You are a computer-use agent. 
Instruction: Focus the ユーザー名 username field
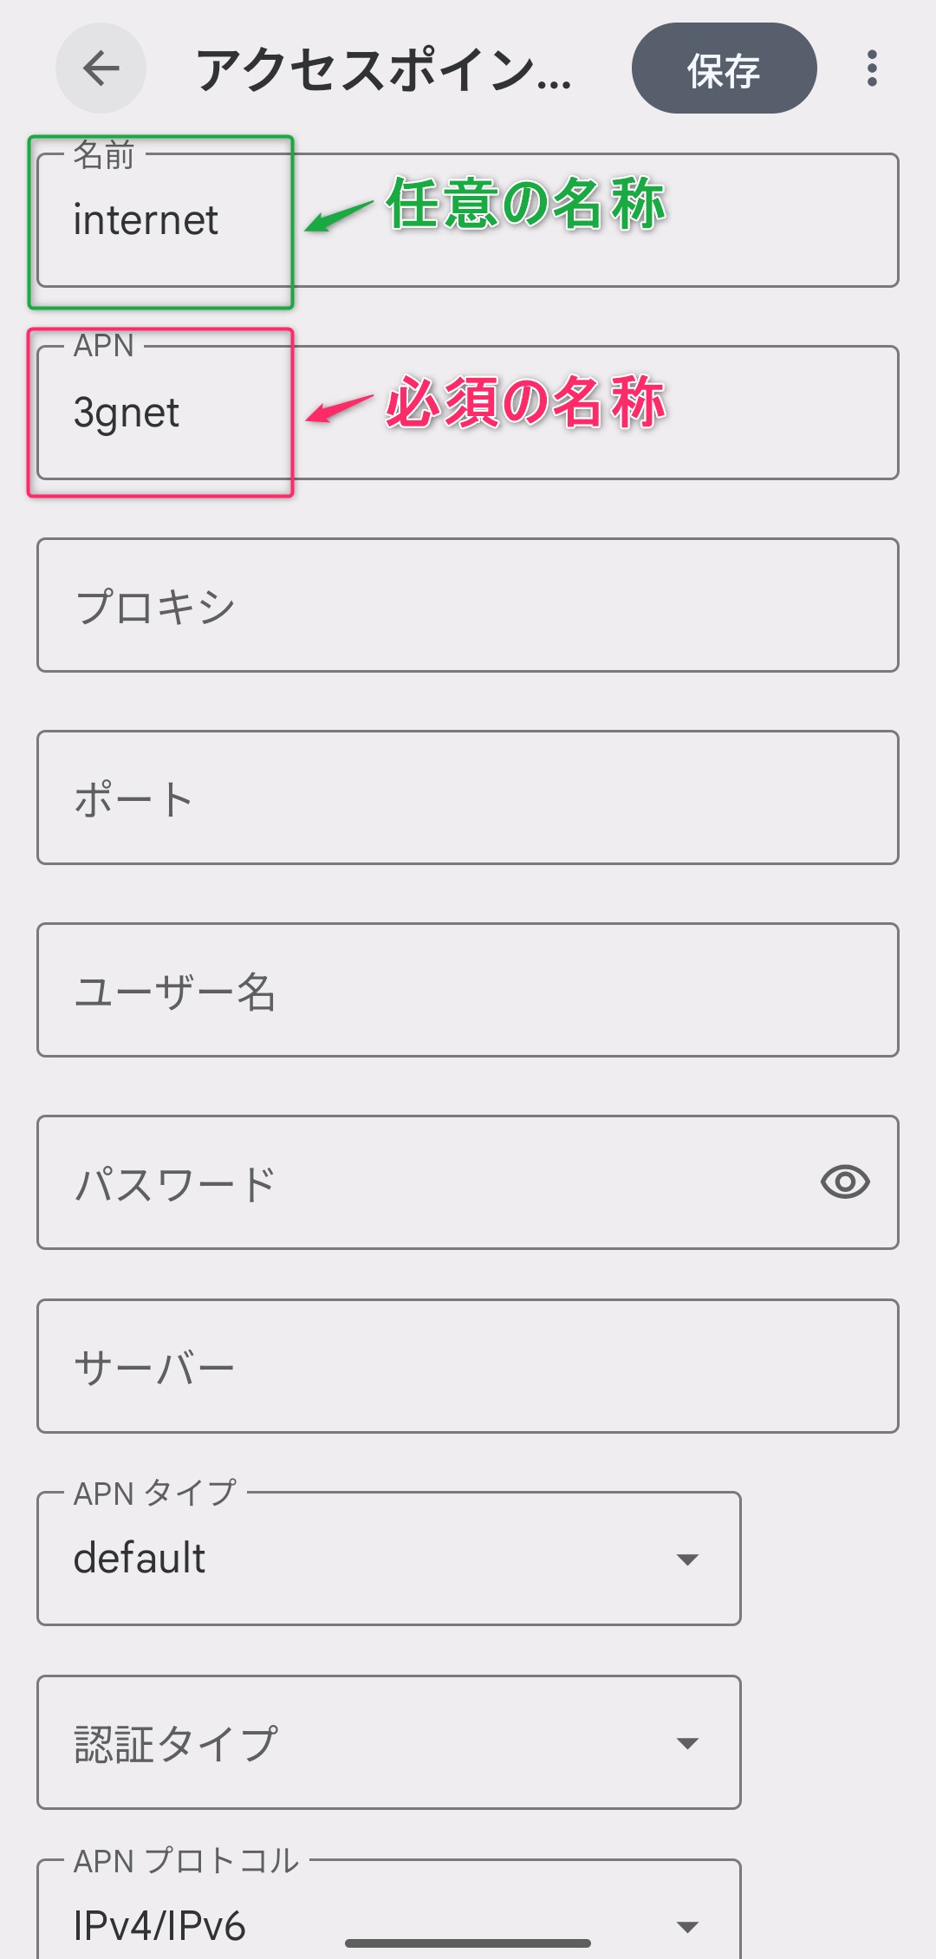click(468, 990)
